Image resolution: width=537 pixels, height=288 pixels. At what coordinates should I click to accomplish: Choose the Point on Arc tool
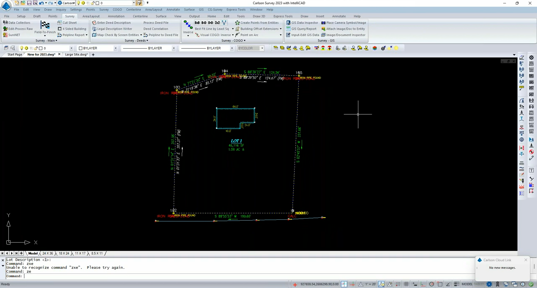(249, 35)
